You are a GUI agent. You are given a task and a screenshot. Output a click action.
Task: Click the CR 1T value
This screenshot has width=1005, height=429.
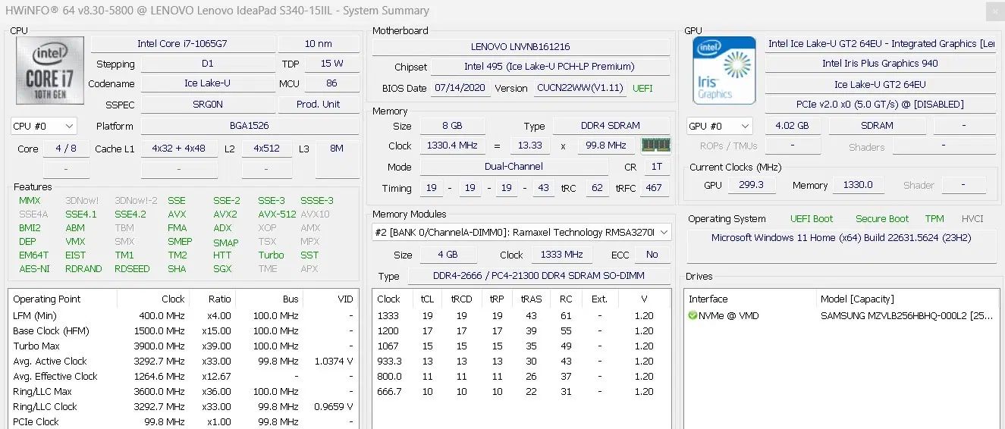[x=656, y=167]
